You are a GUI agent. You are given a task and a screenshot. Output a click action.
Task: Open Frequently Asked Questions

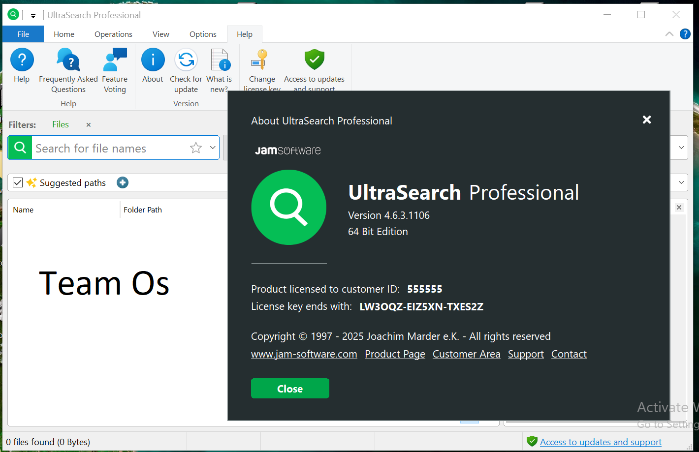click(x=68, y=71)
